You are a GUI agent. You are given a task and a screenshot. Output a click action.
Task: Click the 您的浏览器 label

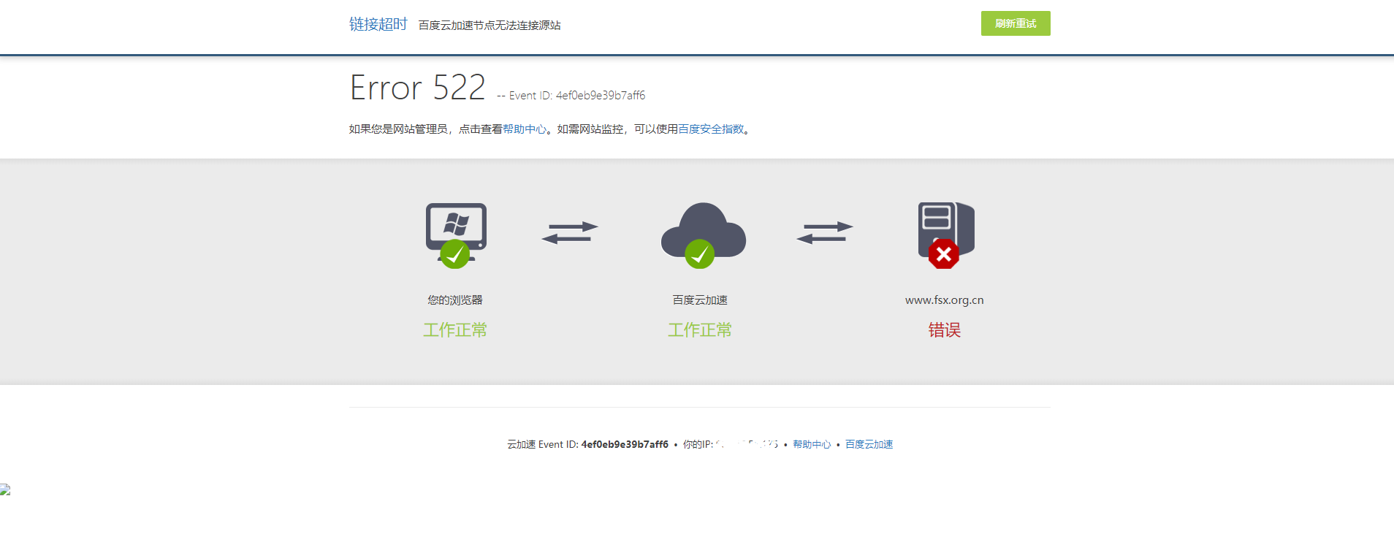(455, 300)
